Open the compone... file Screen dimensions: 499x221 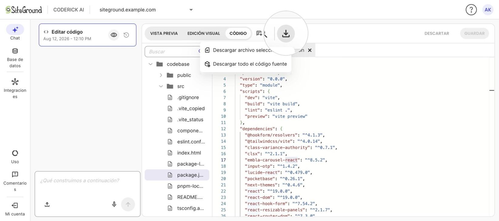(x=177, y=131)
